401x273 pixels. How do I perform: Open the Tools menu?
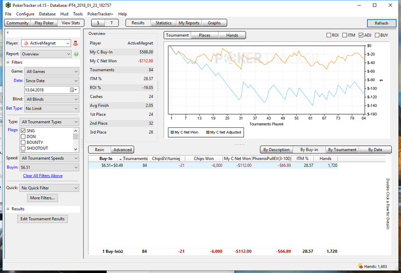click(x=78, y=14)
